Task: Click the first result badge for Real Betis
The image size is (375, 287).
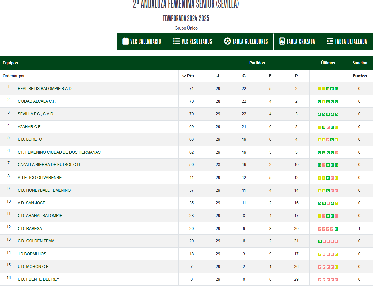Action: [x=319, y=89]
